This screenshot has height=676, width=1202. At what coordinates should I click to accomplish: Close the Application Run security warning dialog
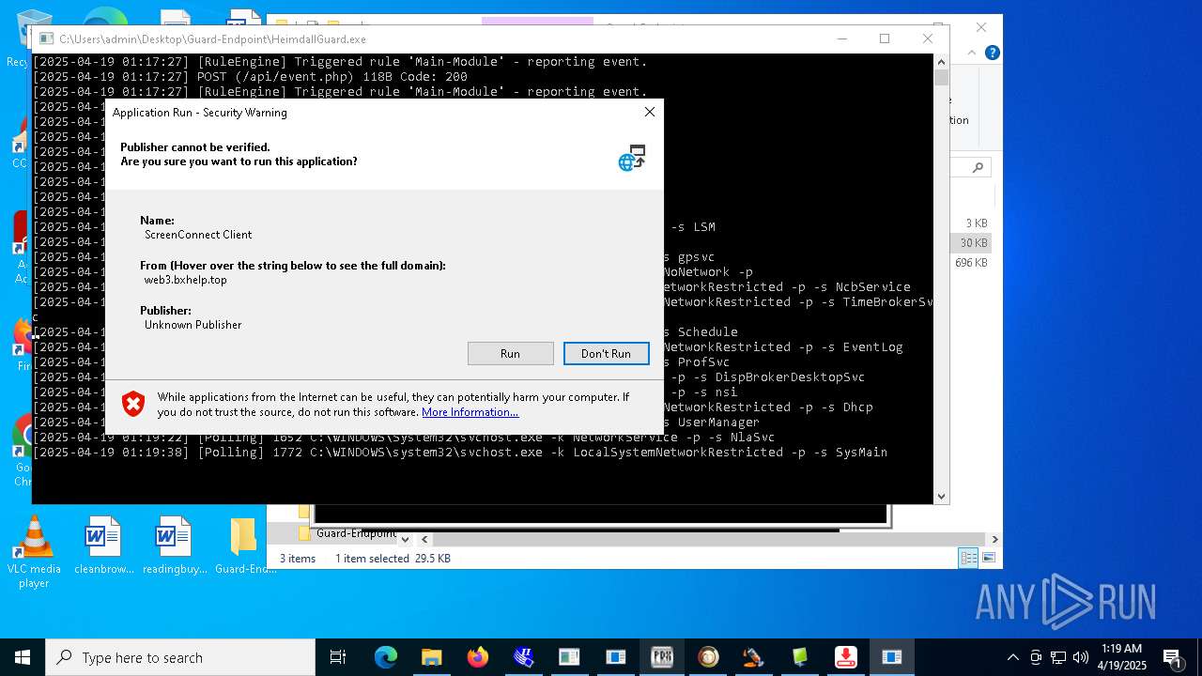[649, 112]
